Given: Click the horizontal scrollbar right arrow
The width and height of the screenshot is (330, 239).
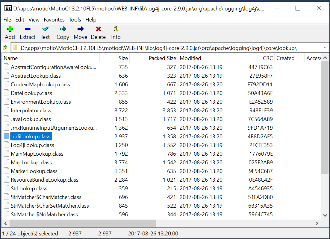Looking at the screenshot, I should (317, 223).
